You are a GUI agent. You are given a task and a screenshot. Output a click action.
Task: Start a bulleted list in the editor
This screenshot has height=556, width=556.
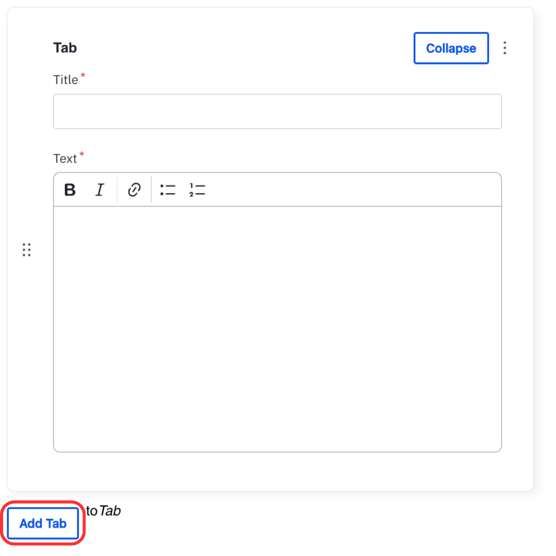tap(168, 190)
